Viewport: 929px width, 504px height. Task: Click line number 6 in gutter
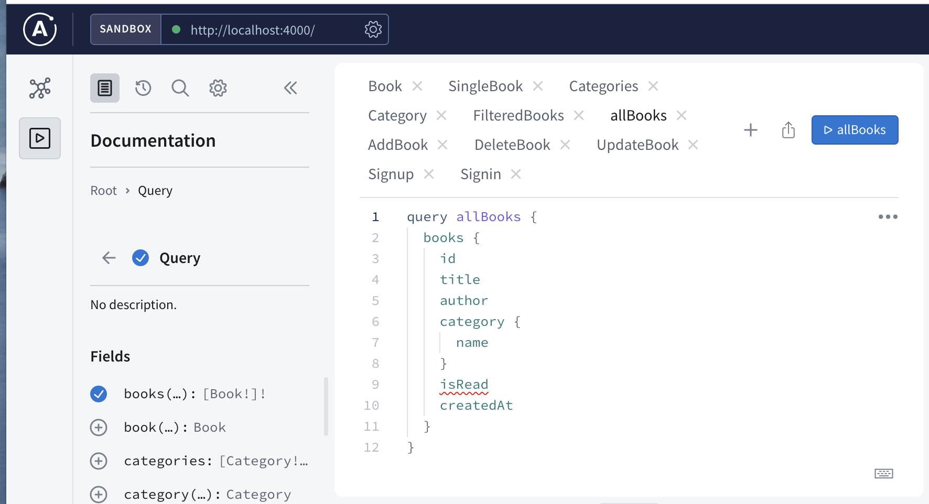tap(375, 322)
